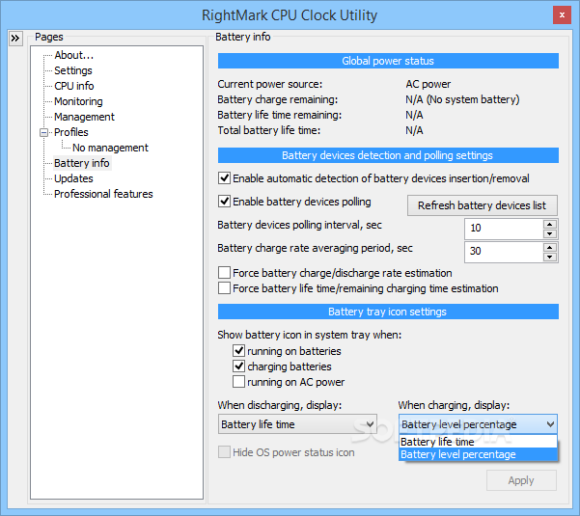Click the Show battery icon in system tray label

tap(309, 335)
